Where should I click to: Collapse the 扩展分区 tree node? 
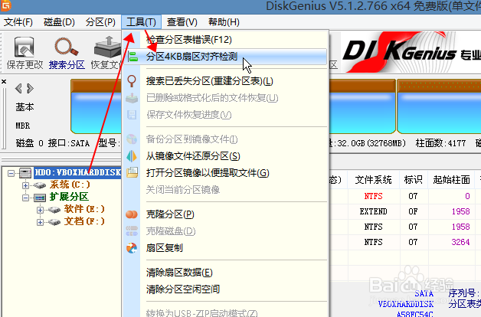click(x=26, y=198)
